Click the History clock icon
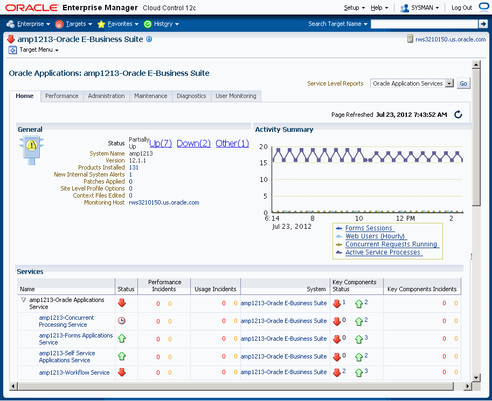The width and height of the screenshot is (492, 401). (x=148, y=24)
